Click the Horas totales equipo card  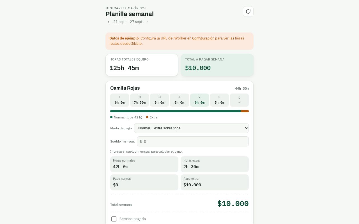pos(142,65)
